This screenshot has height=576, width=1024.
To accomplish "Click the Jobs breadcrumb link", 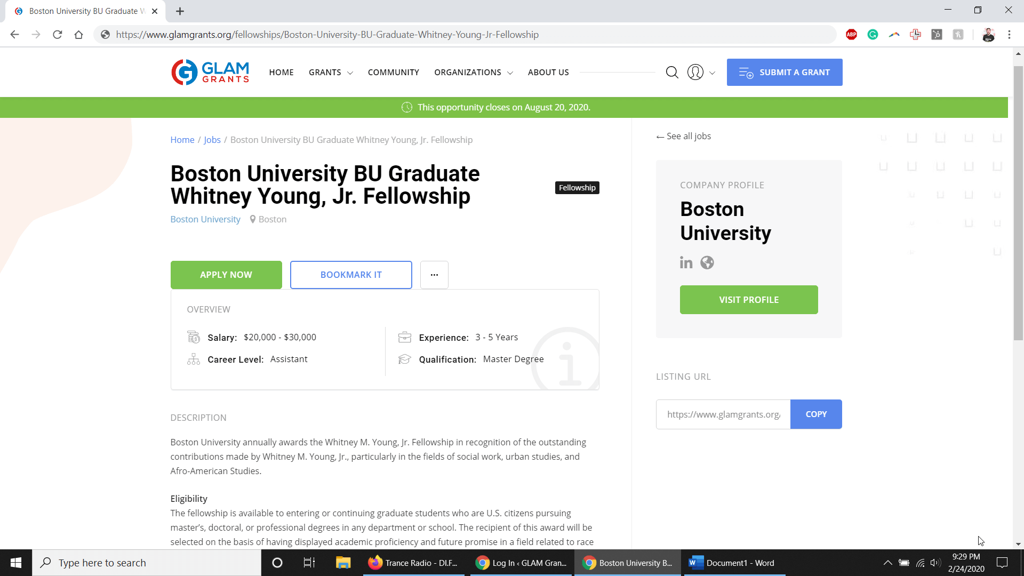I will tap(212, 140).
